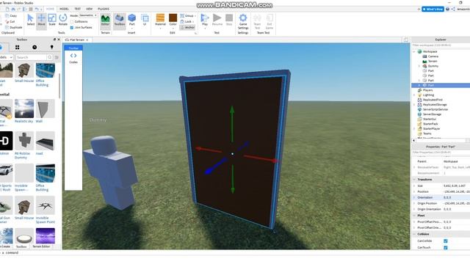
Task: Open the Mode Geometric dropdown
Action: (88, 15)
